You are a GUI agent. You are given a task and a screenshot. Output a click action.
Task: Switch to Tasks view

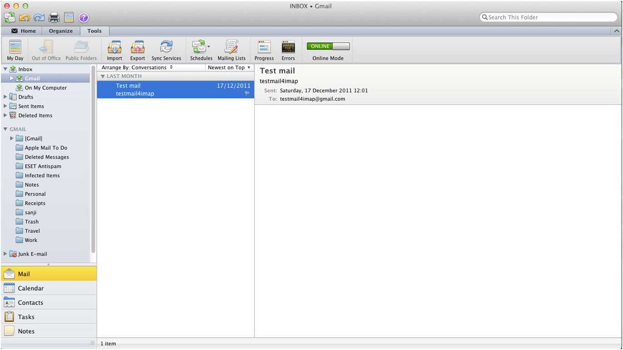pyautogui.click(x=49, y=317)
